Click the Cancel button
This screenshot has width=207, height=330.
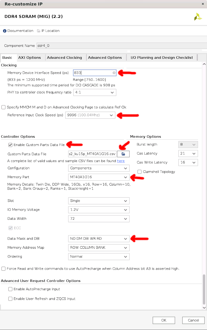coord(193,320)
